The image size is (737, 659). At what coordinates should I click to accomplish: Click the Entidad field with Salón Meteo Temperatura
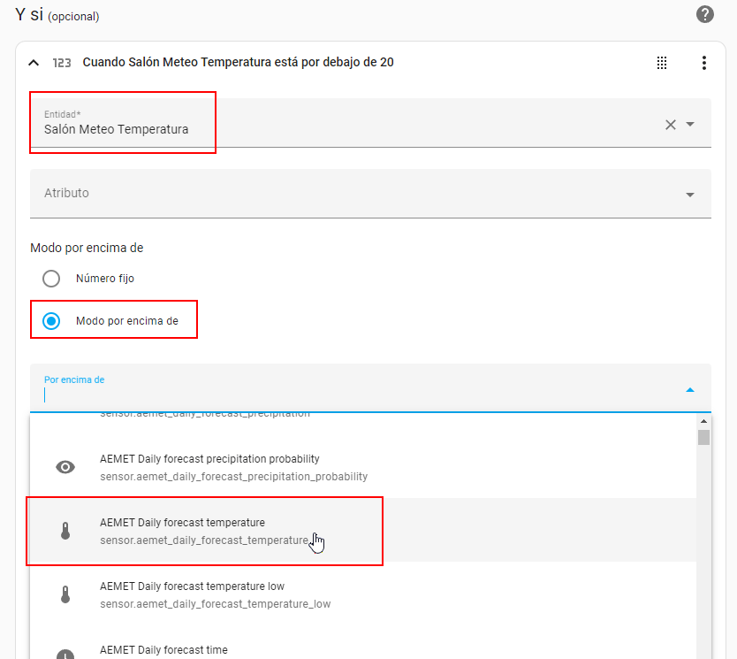[x=345, y=124]
